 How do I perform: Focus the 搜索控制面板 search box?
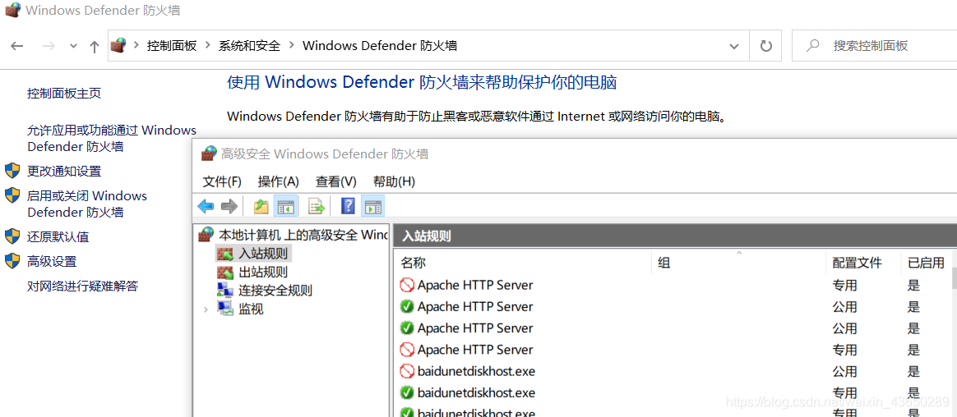click(874, 46)
